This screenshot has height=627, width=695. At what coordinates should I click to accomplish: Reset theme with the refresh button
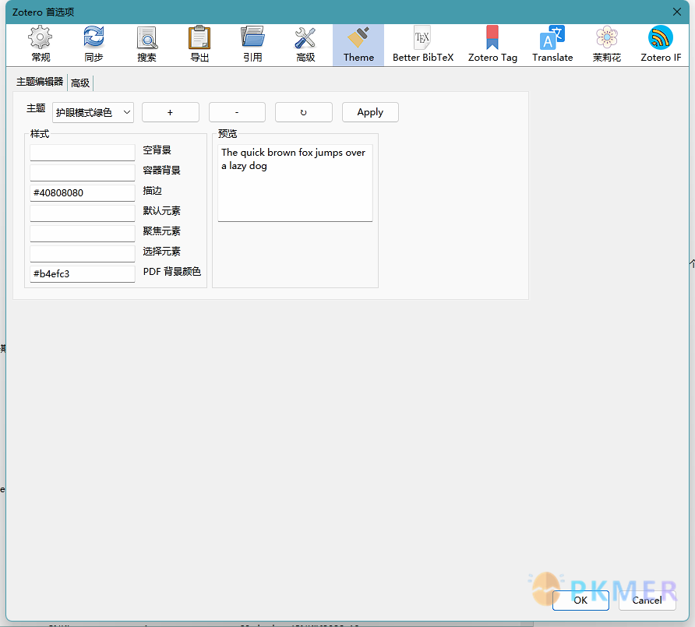[x=304, y=113]
